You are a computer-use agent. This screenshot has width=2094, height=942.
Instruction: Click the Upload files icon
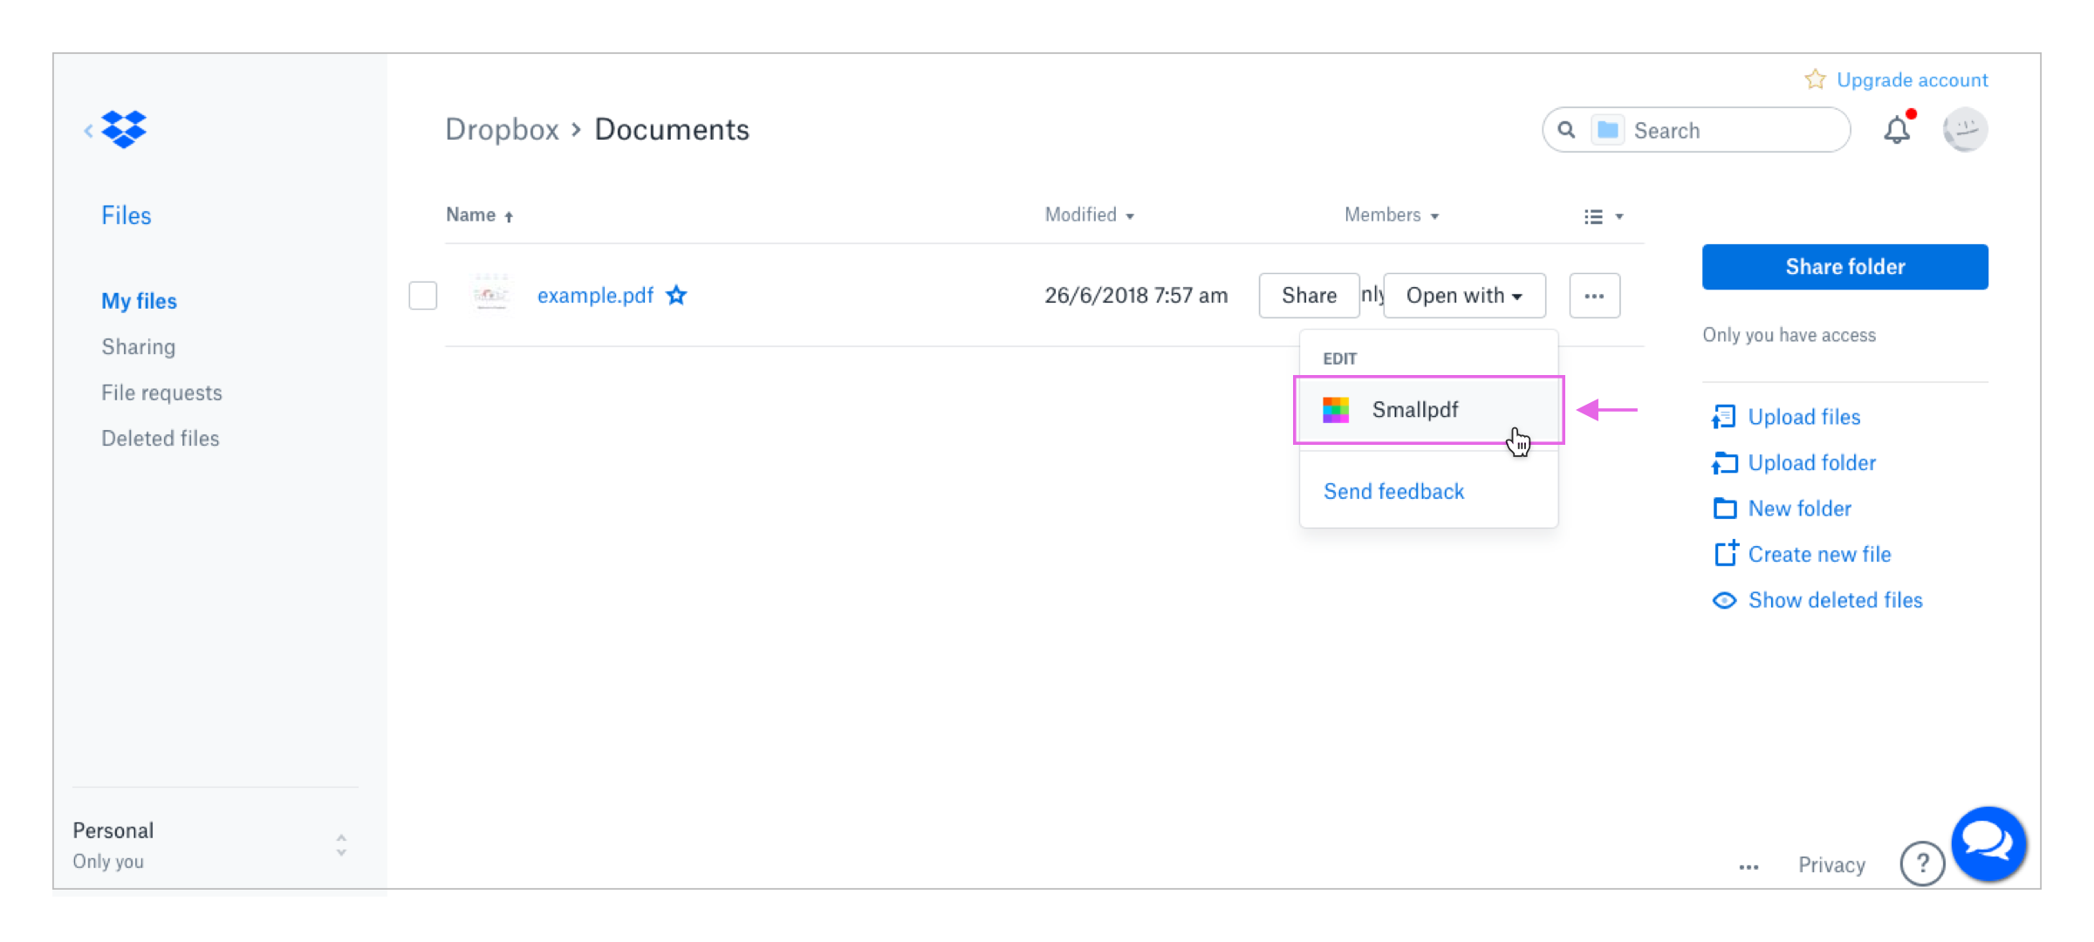[1723, 417]
